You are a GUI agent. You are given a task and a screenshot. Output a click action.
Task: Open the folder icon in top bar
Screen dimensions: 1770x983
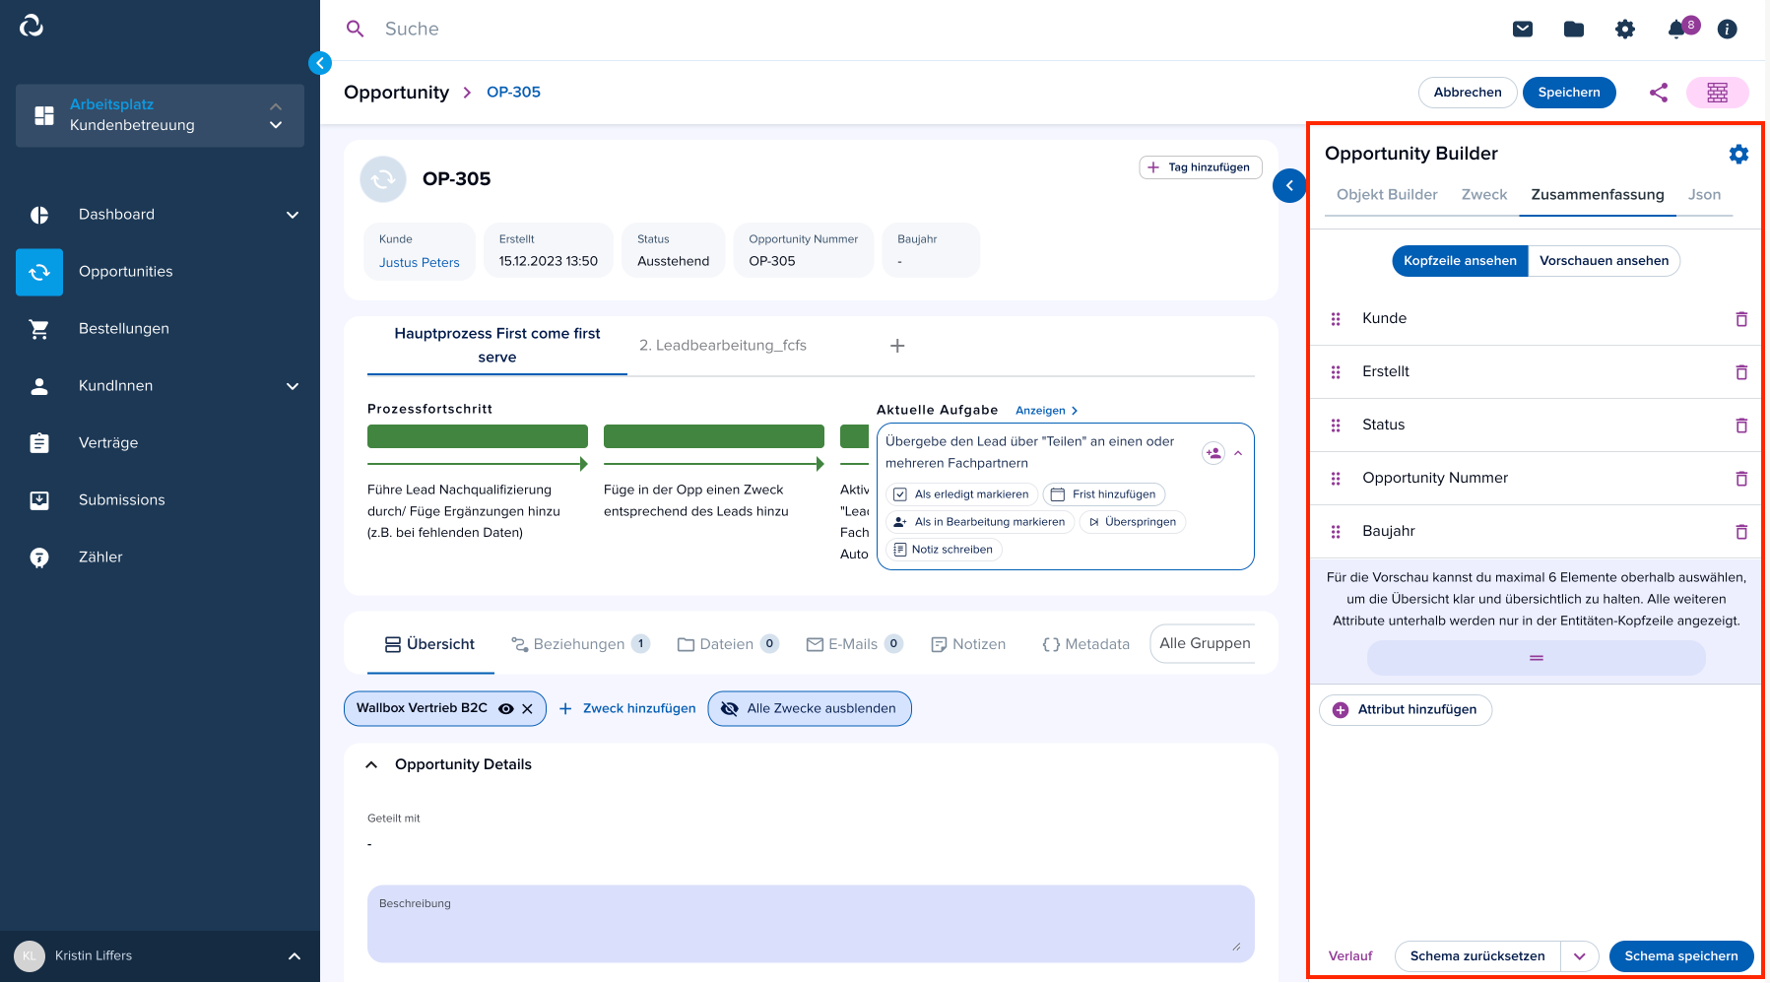1574,30
